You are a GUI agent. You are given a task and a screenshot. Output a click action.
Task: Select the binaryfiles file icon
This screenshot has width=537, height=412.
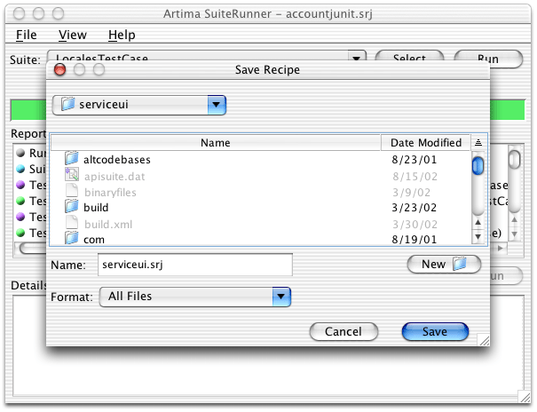(x=72, y=192)
